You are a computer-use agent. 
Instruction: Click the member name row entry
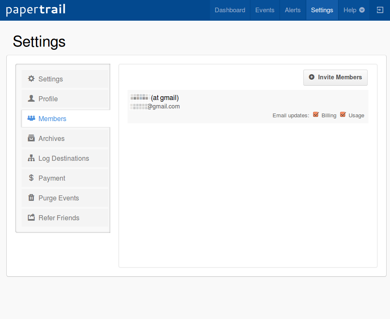(155, 97)
